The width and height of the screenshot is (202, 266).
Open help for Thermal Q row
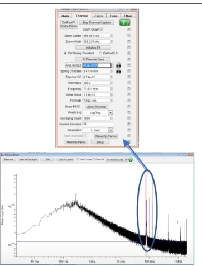(129, 83)
